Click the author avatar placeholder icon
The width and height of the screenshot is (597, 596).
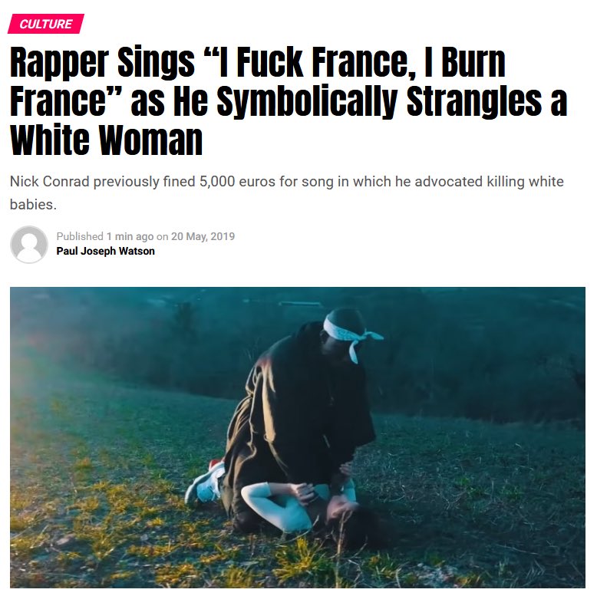(x=29, y=245)
